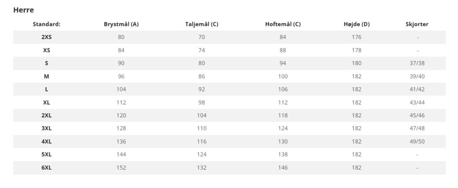This screenshot has width=458, height=188.
Task: Click shirt size 37/38 cell
Action: (417, 64)
